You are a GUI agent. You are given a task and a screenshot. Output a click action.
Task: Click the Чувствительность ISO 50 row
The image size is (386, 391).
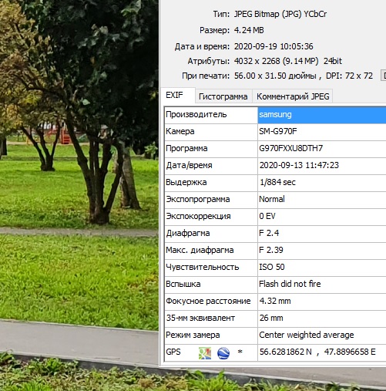coord(275,268)
